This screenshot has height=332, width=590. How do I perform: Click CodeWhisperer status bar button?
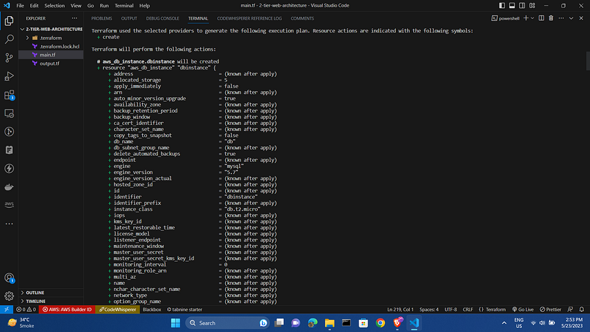(117, 310)
